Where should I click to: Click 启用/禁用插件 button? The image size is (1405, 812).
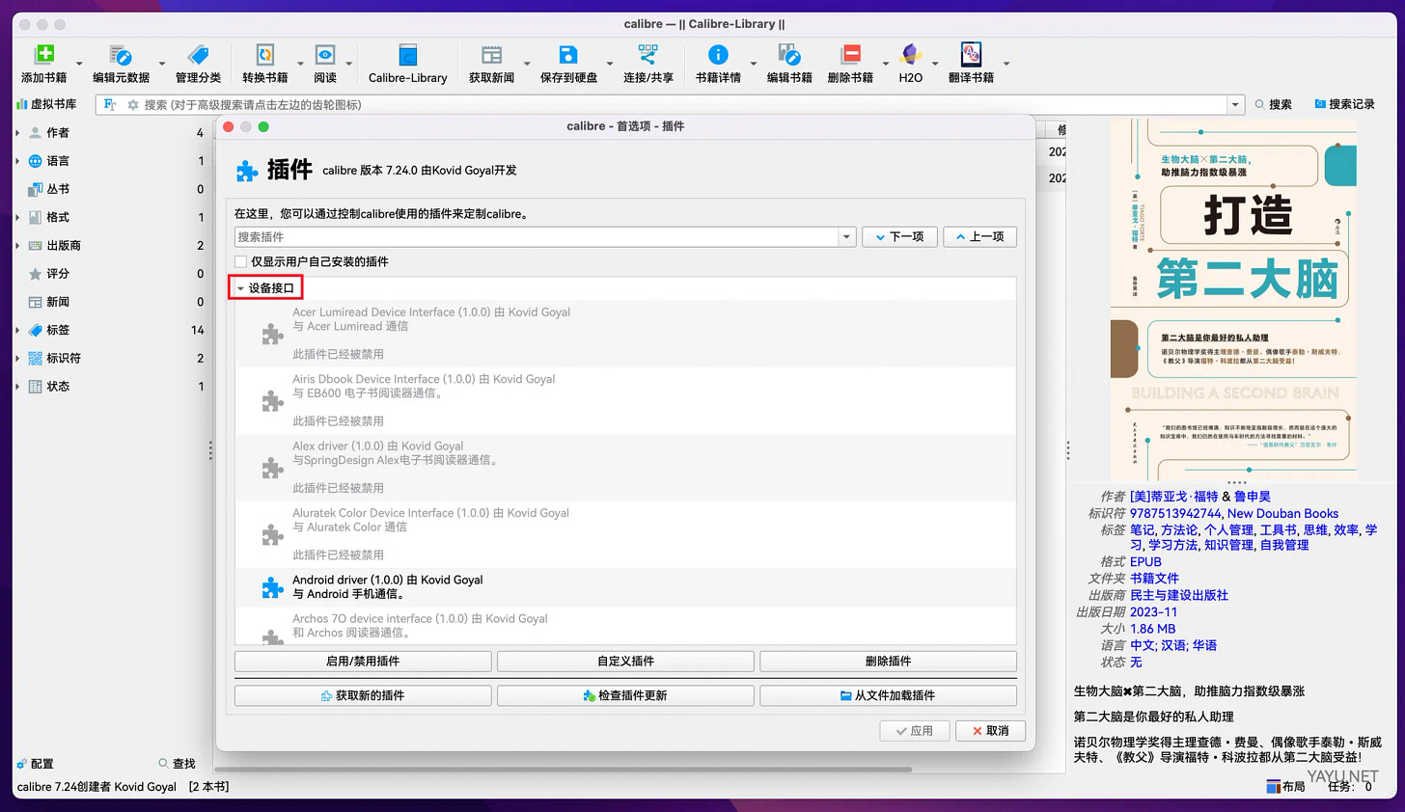tap(363, 662)
